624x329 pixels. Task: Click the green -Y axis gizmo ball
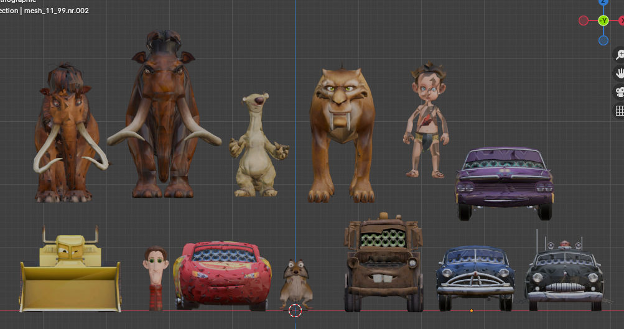point(603,21)
